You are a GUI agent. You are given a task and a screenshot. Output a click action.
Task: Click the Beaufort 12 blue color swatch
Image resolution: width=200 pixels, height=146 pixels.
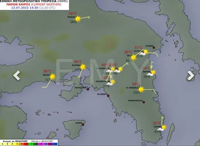pos(56,144)
